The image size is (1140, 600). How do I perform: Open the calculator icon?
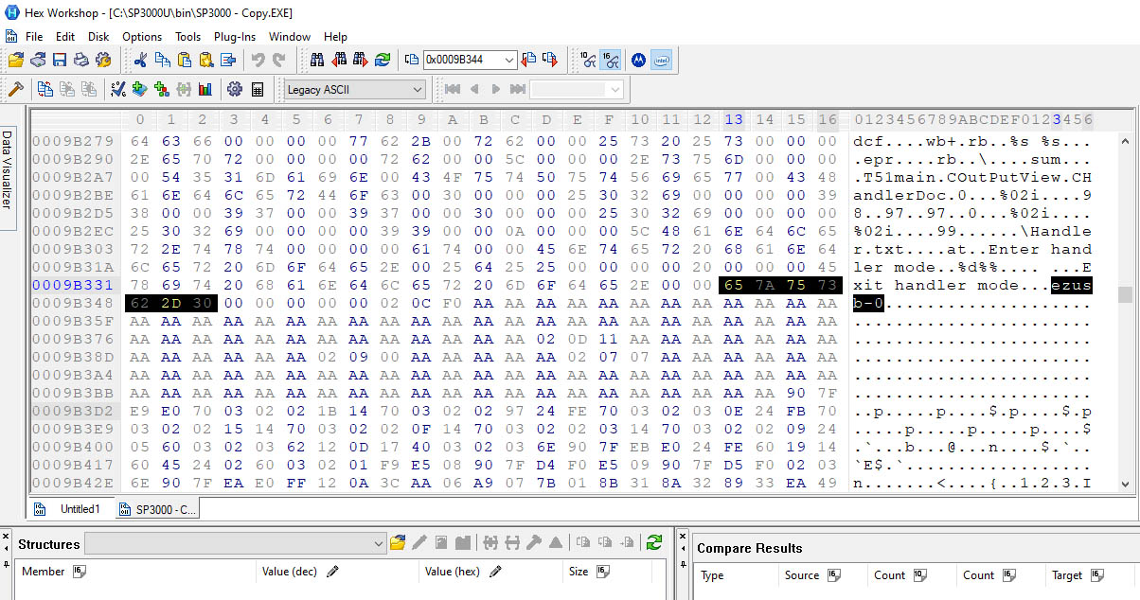257,89
